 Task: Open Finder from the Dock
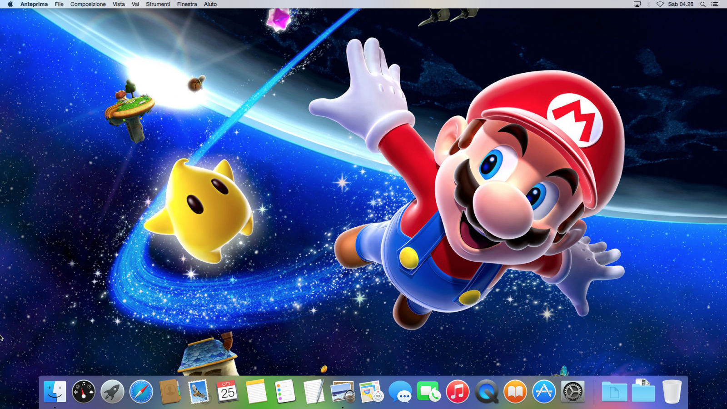pos(55,391)
